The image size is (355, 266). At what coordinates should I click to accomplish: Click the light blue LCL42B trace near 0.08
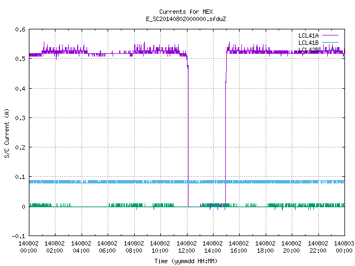point(187,182)
